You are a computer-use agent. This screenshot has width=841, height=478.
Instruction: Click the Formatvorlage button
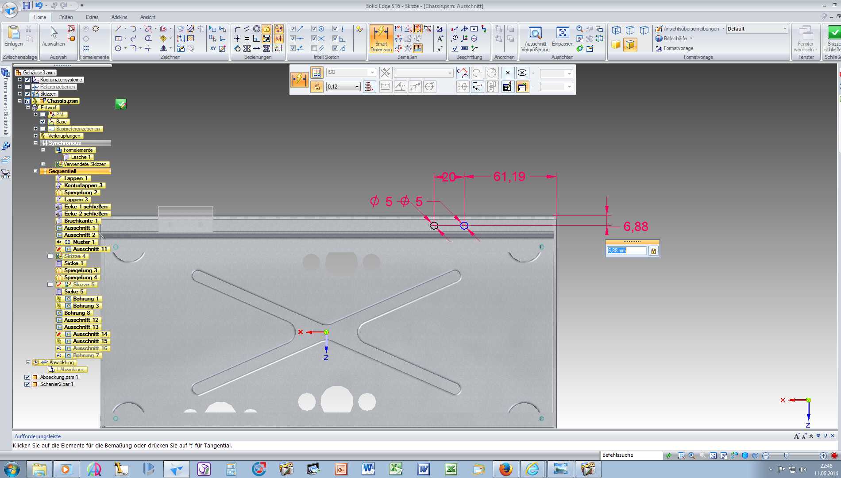[x=674, y=48]
